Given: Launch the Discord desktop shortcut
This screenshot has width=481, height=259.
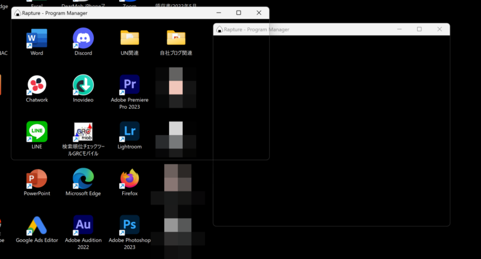Looking at the screenshot, I should tap(83, 38).
